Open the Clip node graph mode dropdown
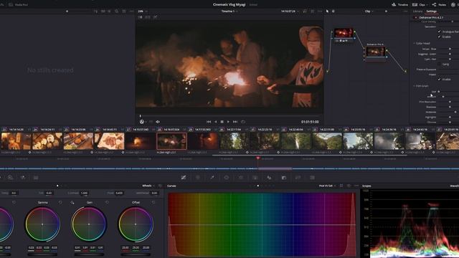The image size is (459, 258). tap(369, 11)
